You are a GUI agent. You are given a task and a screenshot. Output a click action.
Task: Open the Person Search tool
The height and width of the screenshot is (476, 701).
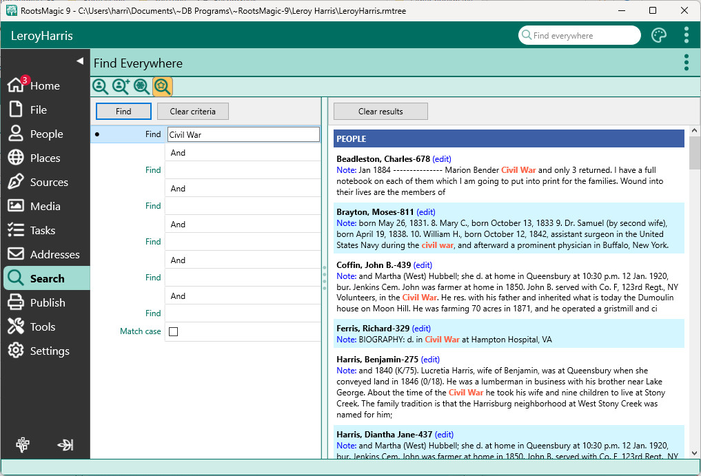tap(100, 87)
